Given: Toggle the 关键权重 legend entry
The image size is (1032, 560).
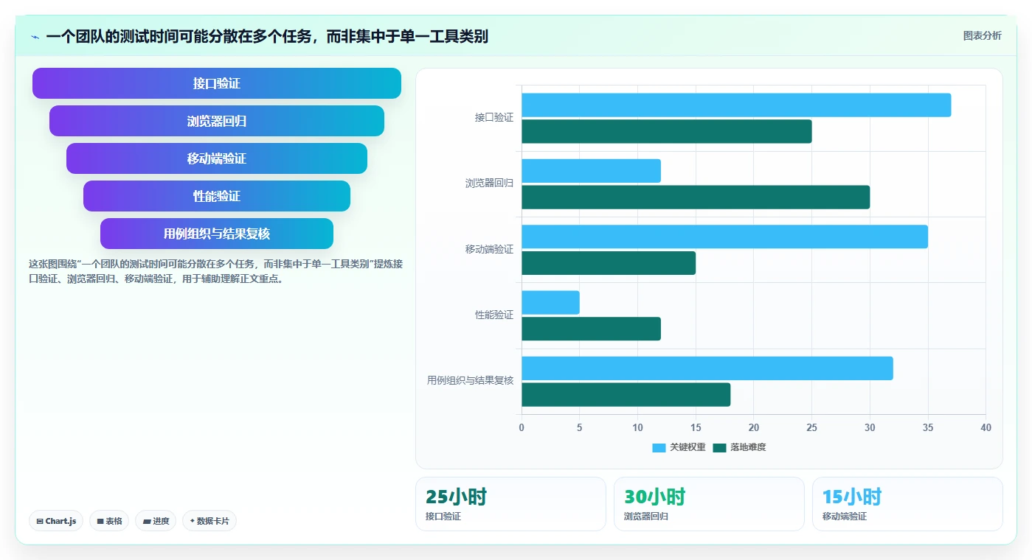Looking at the screenshot, I should (679, 447).
